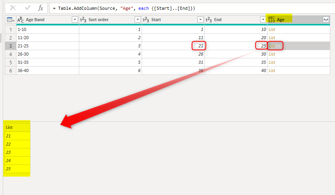
Task: Open the End column filter dropdown
Action: coord(263,20)
